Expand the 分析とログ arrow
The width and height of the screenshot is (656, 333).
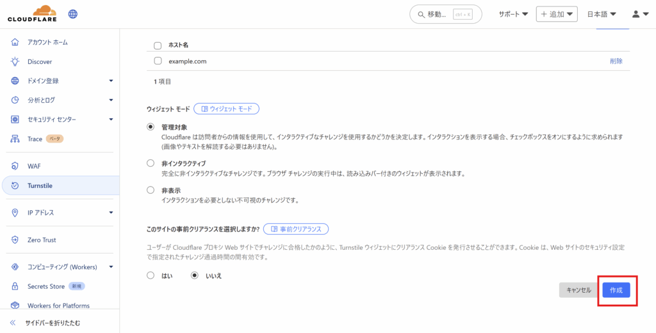pyautogui.click(x=111, y=100)
